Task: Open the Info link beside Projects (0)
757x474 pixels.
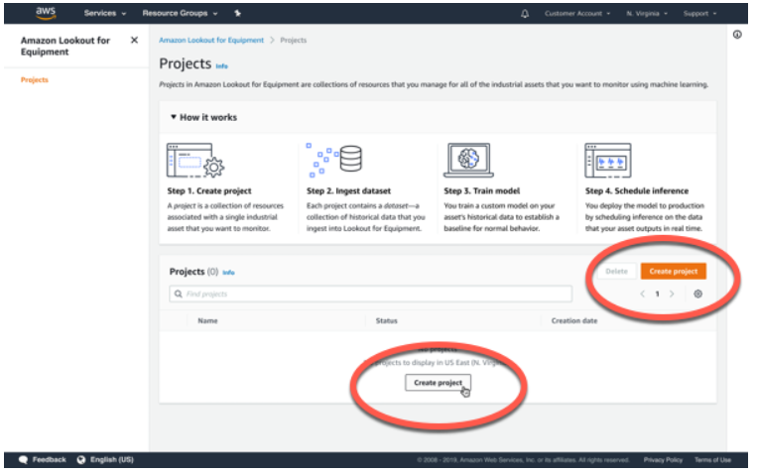Action: [228, 273]
